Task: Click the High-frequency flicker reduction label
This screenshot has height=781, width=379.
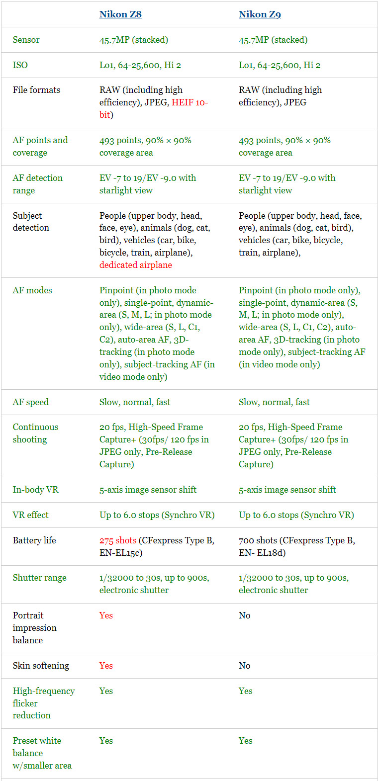Action: pyautogui.click(x=44, y=703)
